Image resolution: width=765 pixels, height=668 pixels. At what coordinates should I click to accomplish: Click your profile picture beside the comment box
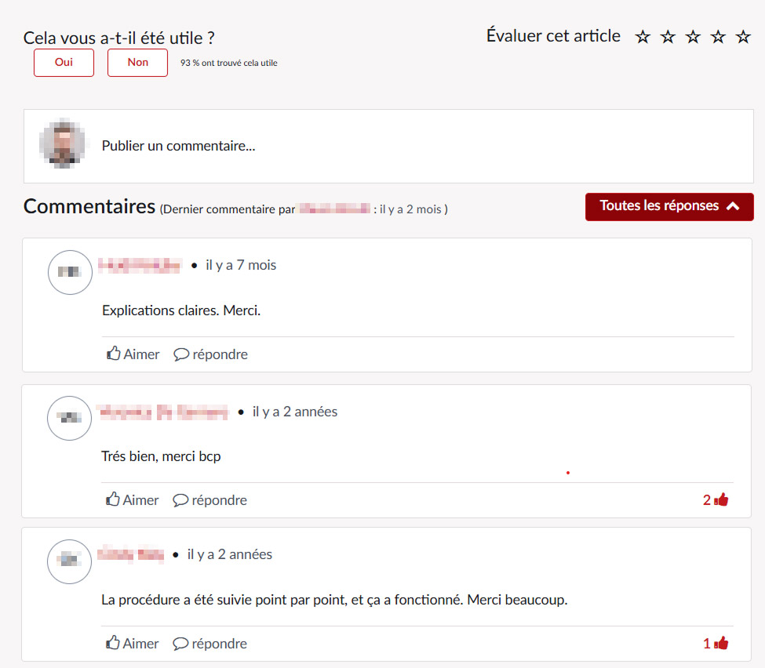pyautogui.click(x=63, y=143)
